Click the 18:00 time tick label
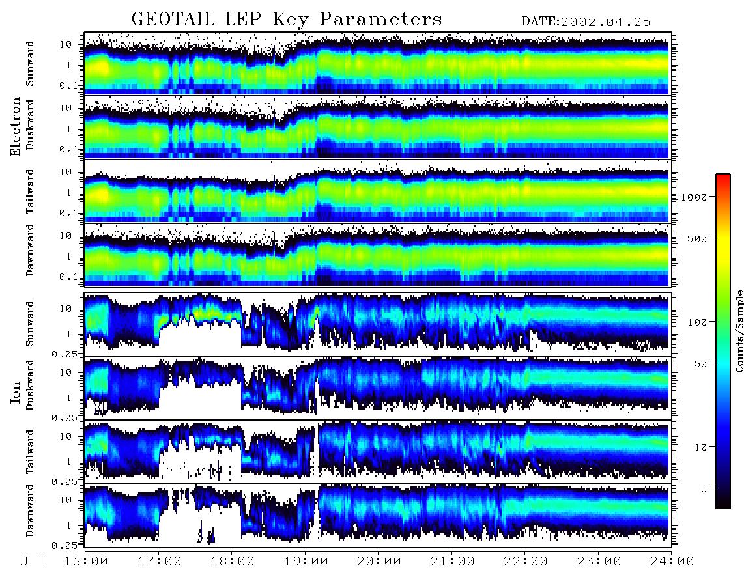744x573 pixels. (233, 561)
